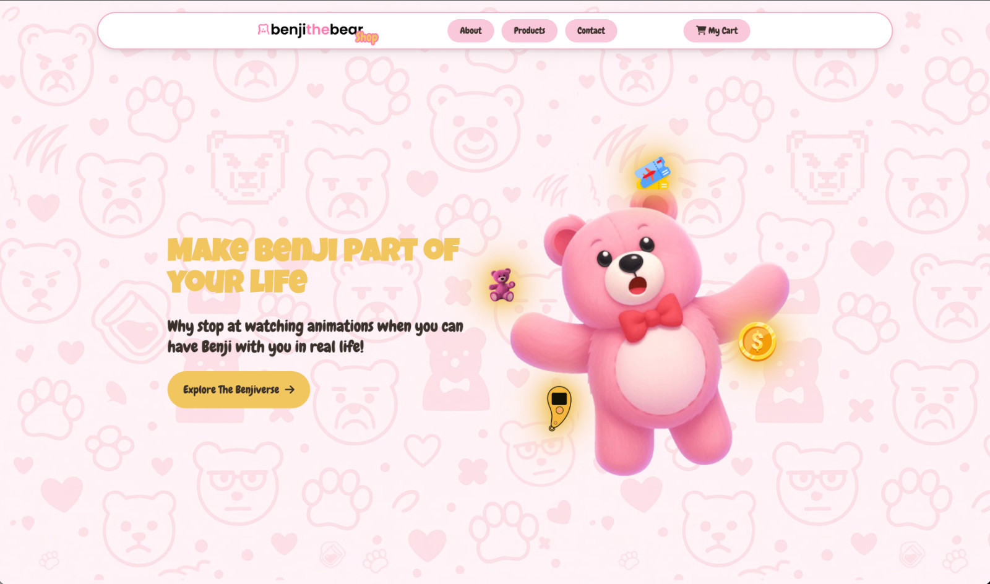The image size is (990, 584).
Task: Click the Explore The Benjiverse button
Action: click(x=238, y=390)
